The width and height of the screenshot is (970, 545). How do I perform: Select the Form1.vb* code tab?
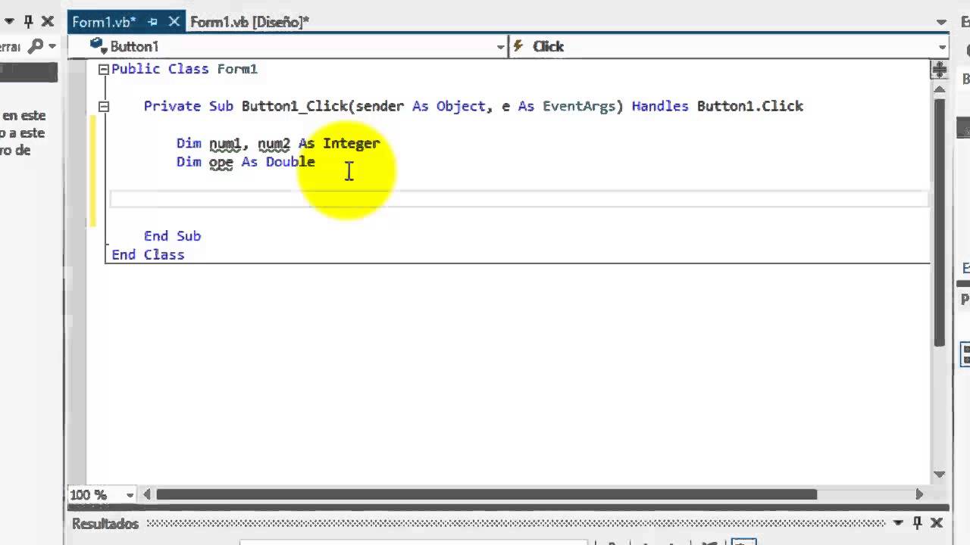point(104,22)
